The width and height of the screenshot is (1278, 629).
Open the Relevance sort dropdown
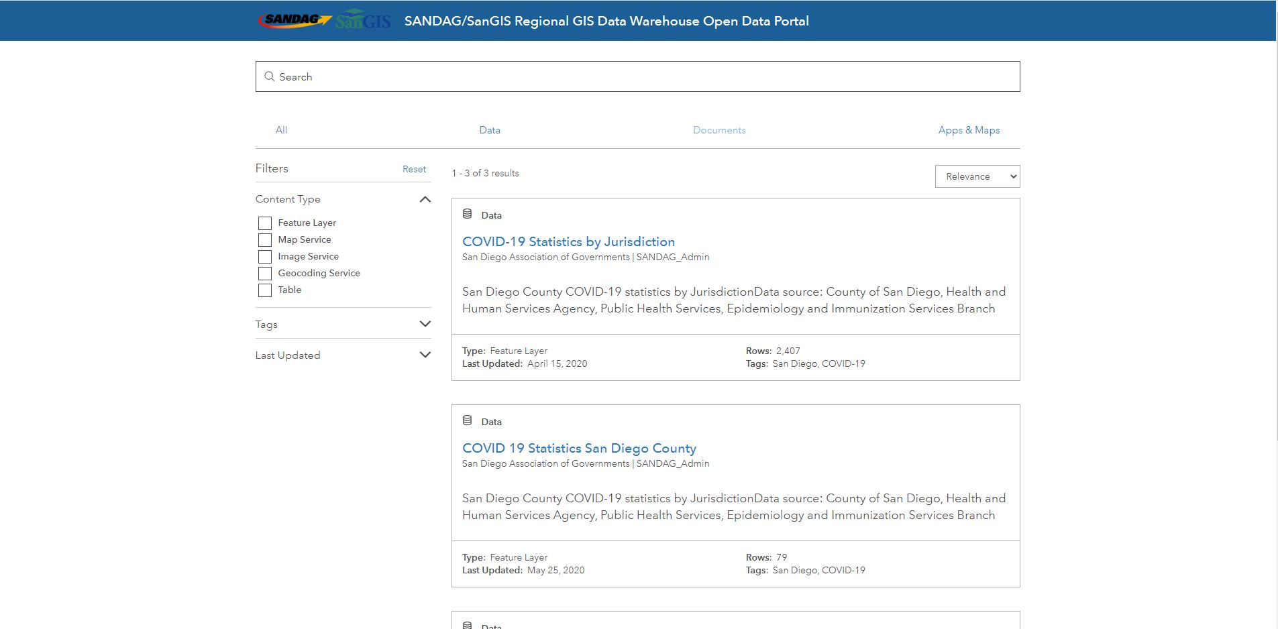pos(977,176)
